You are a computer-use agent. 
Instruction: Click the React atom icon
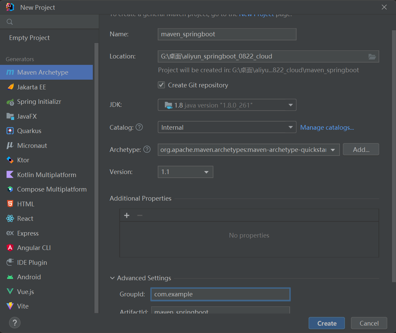click(x=10, y=218)
